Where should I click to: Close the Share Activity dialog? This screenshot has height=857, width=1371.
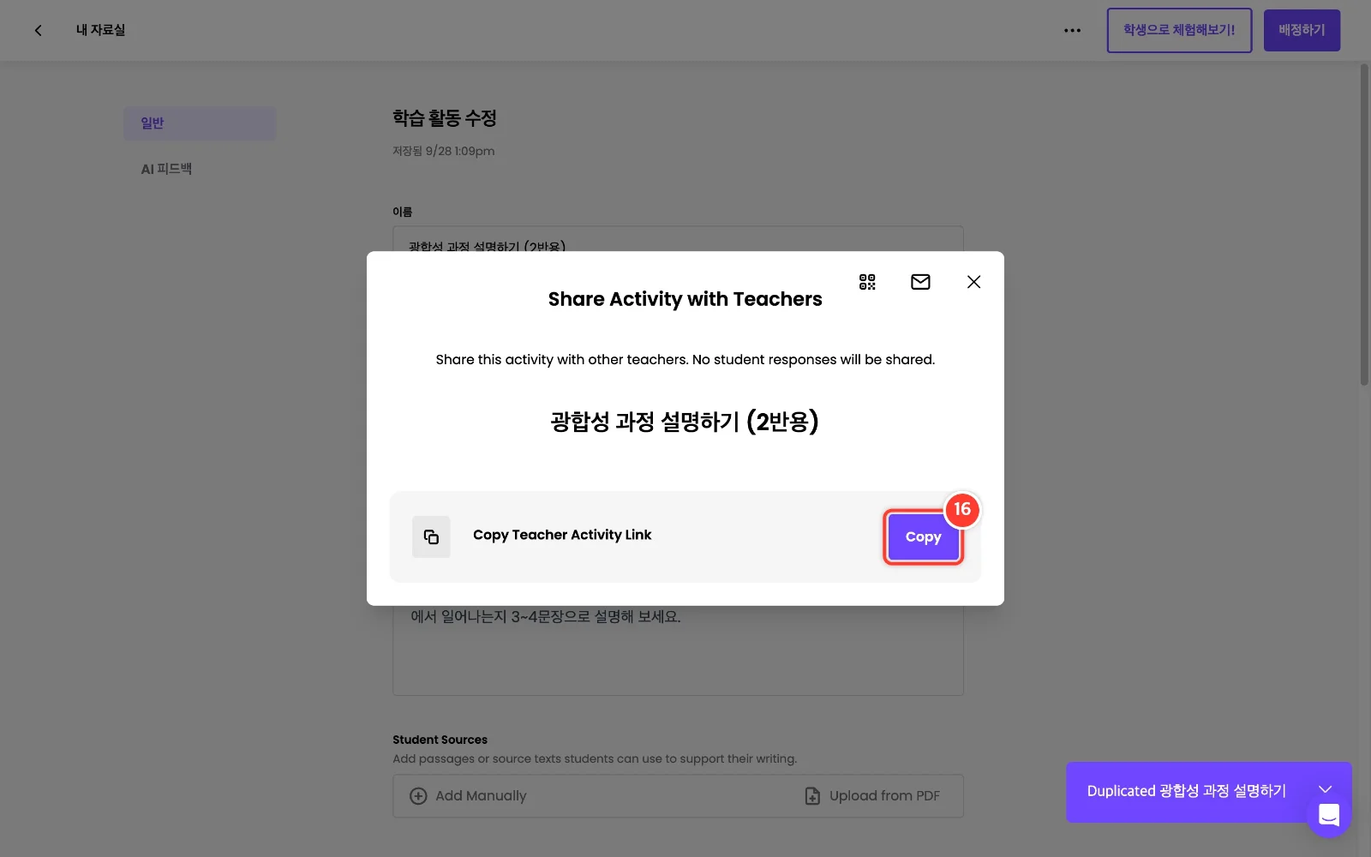[973, 282]
